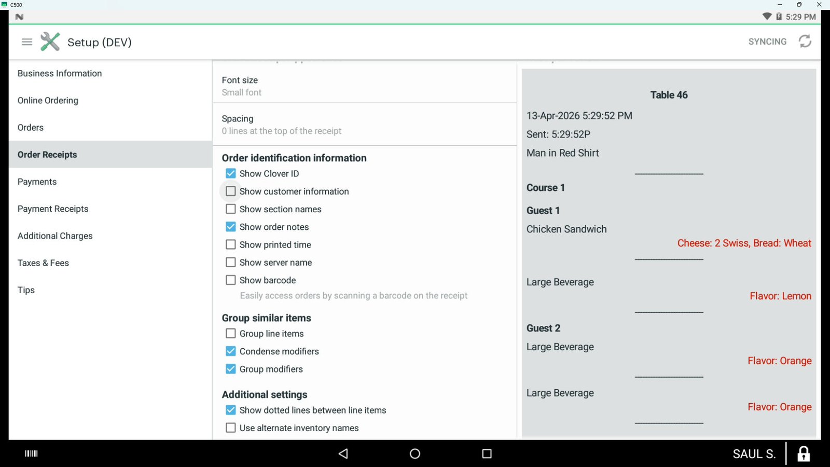Go to Payment Receipts section
Viewport: 830px width, 467px height.
tap(110, 209)
